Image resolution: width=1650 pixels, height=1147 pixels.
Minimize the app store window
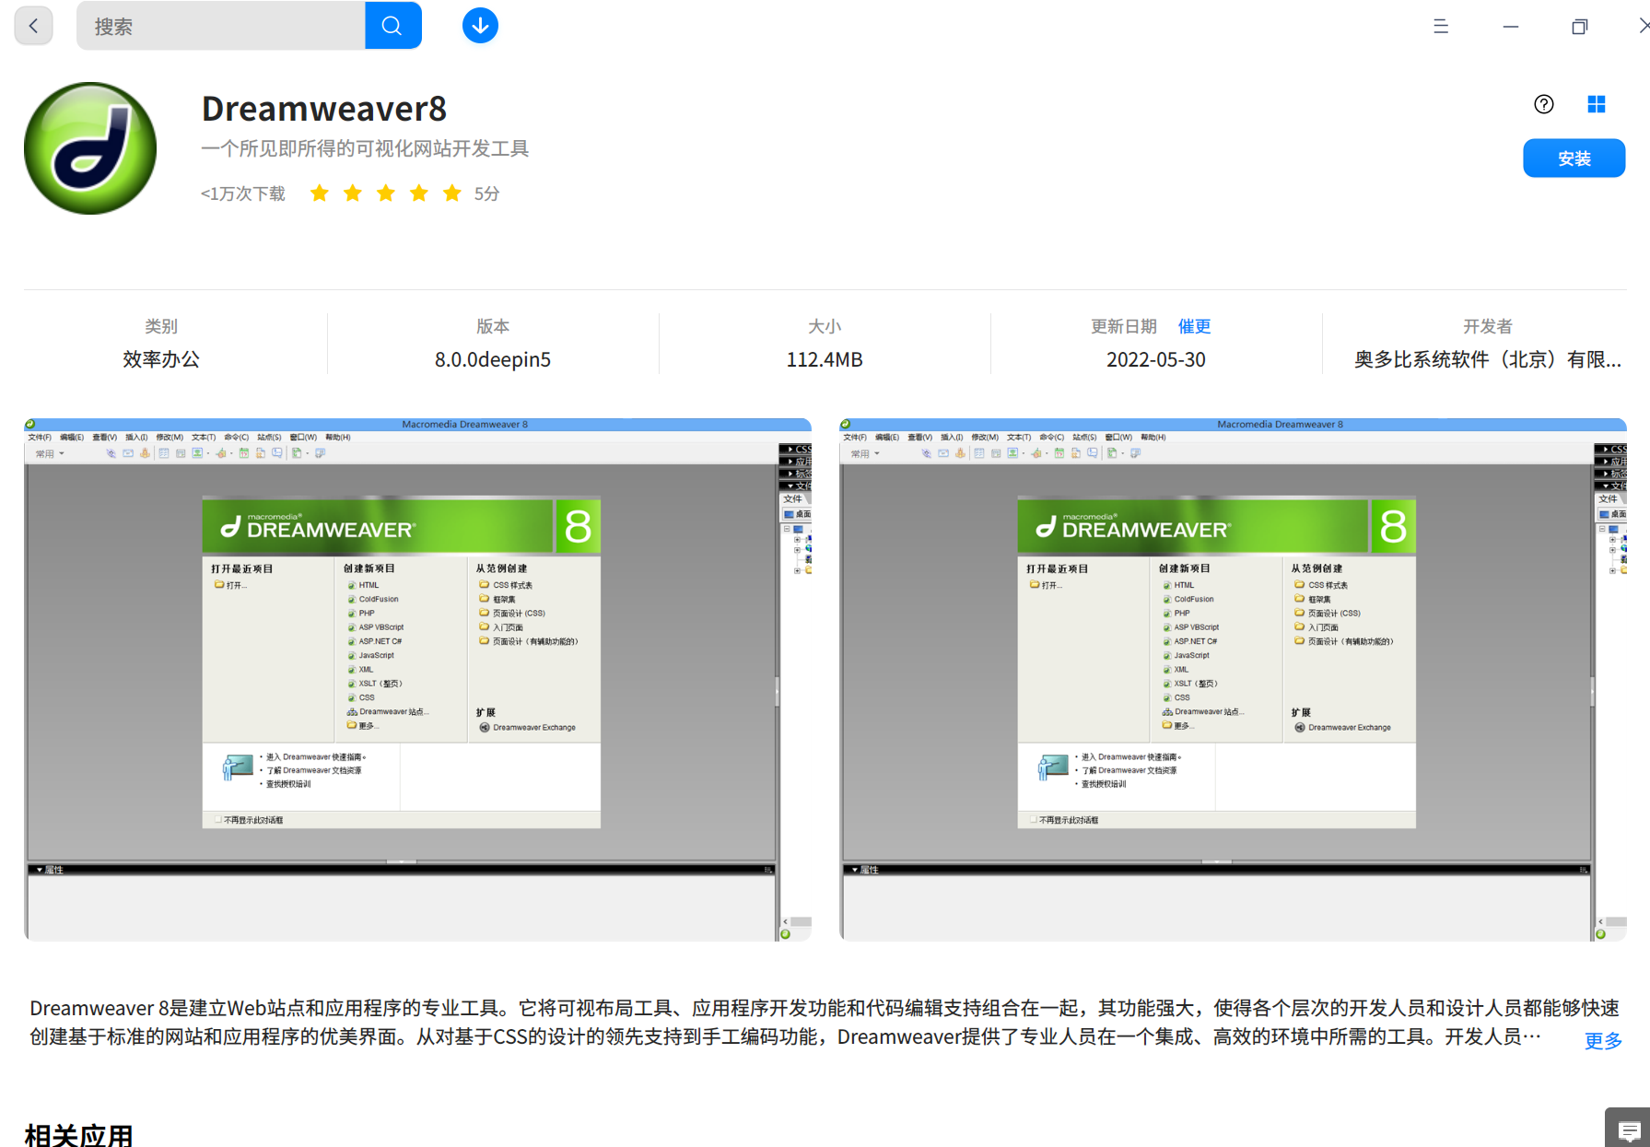[x=1511, y=27]
